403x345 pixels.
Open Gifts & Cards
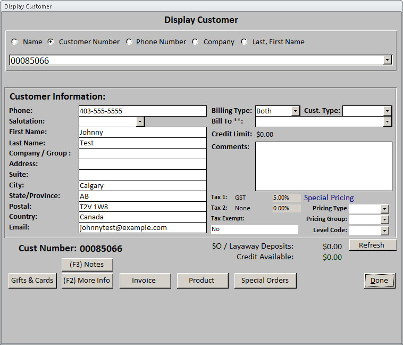coord(32,281)
